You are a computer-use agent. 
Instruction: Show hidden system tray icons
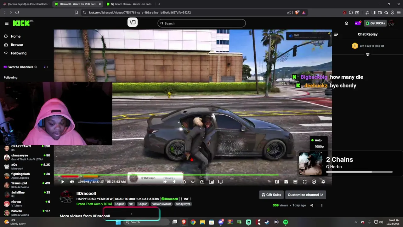click(x=356, y=222)
